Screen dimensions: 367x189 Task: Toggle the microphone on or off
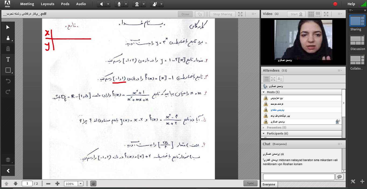pos(119,4)
